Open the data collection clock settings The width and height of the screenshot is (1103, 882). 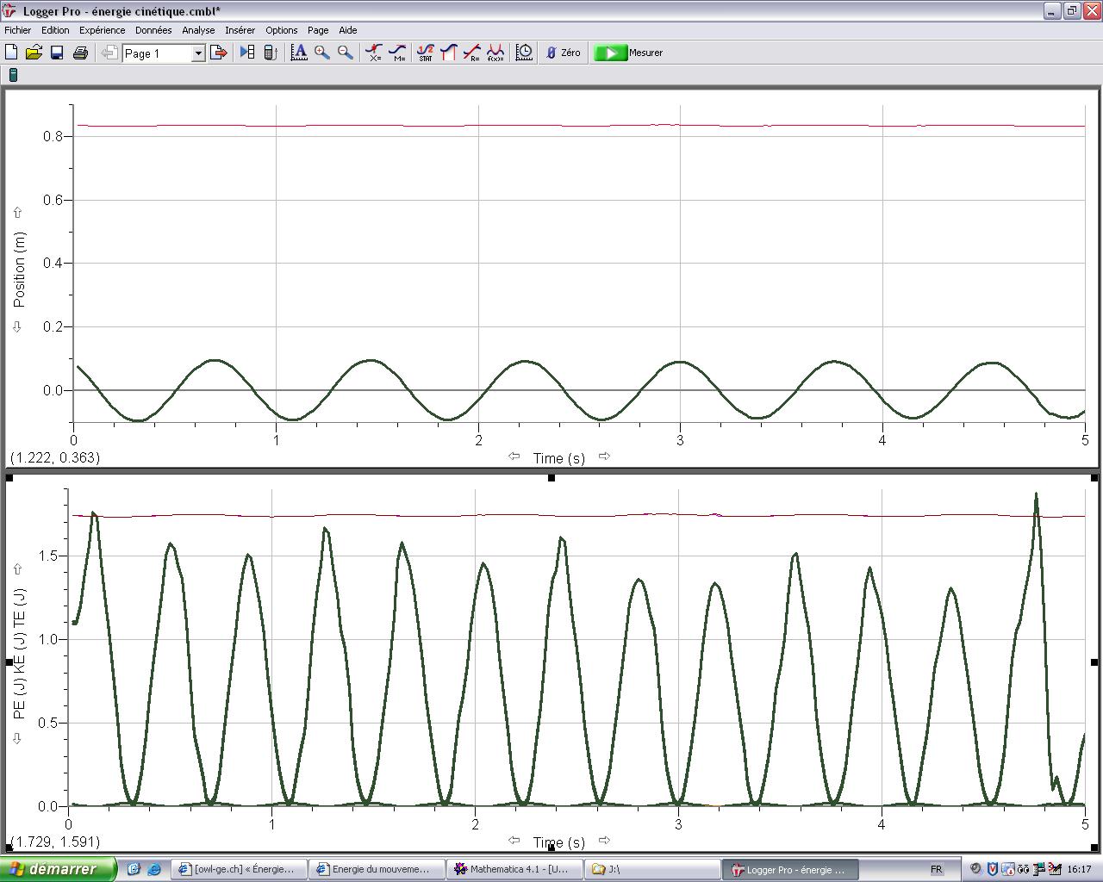524,53
